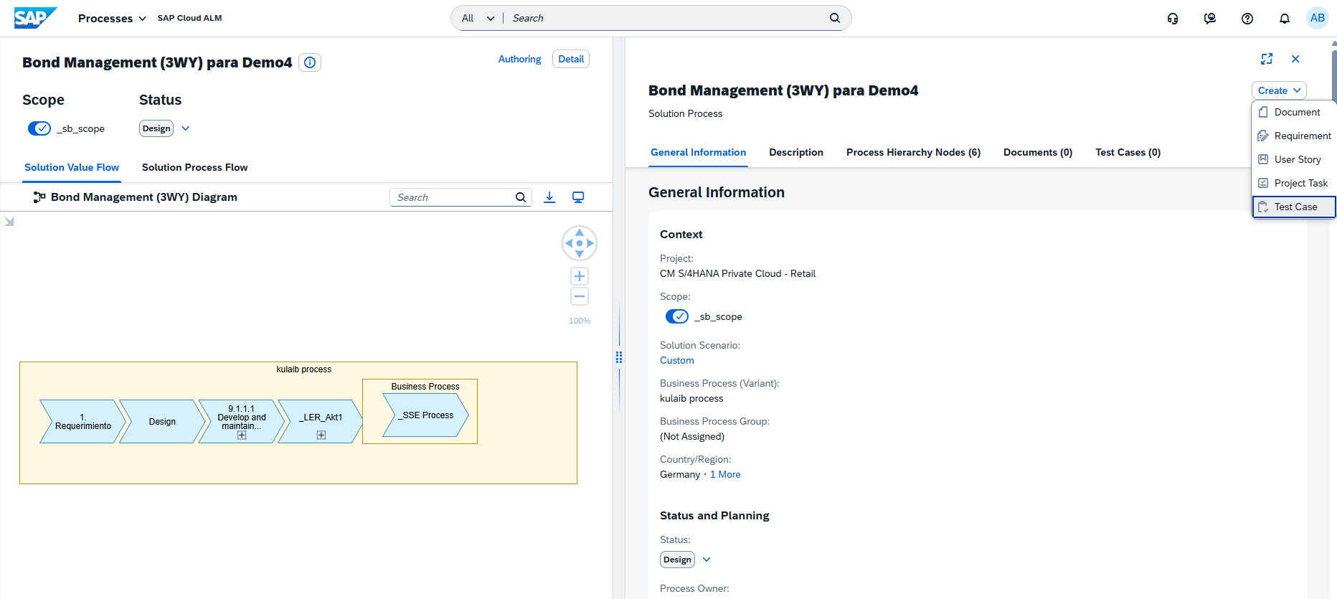The height and width of the screenshot is (599, 1337).
Task: Download the Bond Management diagram
Action: pos(549,197)
